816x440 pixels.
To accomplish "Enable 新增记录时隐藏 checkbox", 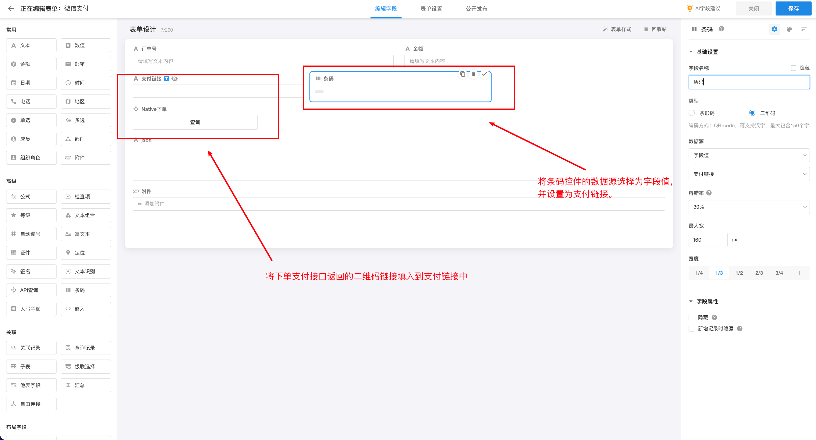I will coord(692,329).
